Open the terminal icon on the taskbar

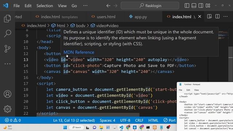click(148, 127)
